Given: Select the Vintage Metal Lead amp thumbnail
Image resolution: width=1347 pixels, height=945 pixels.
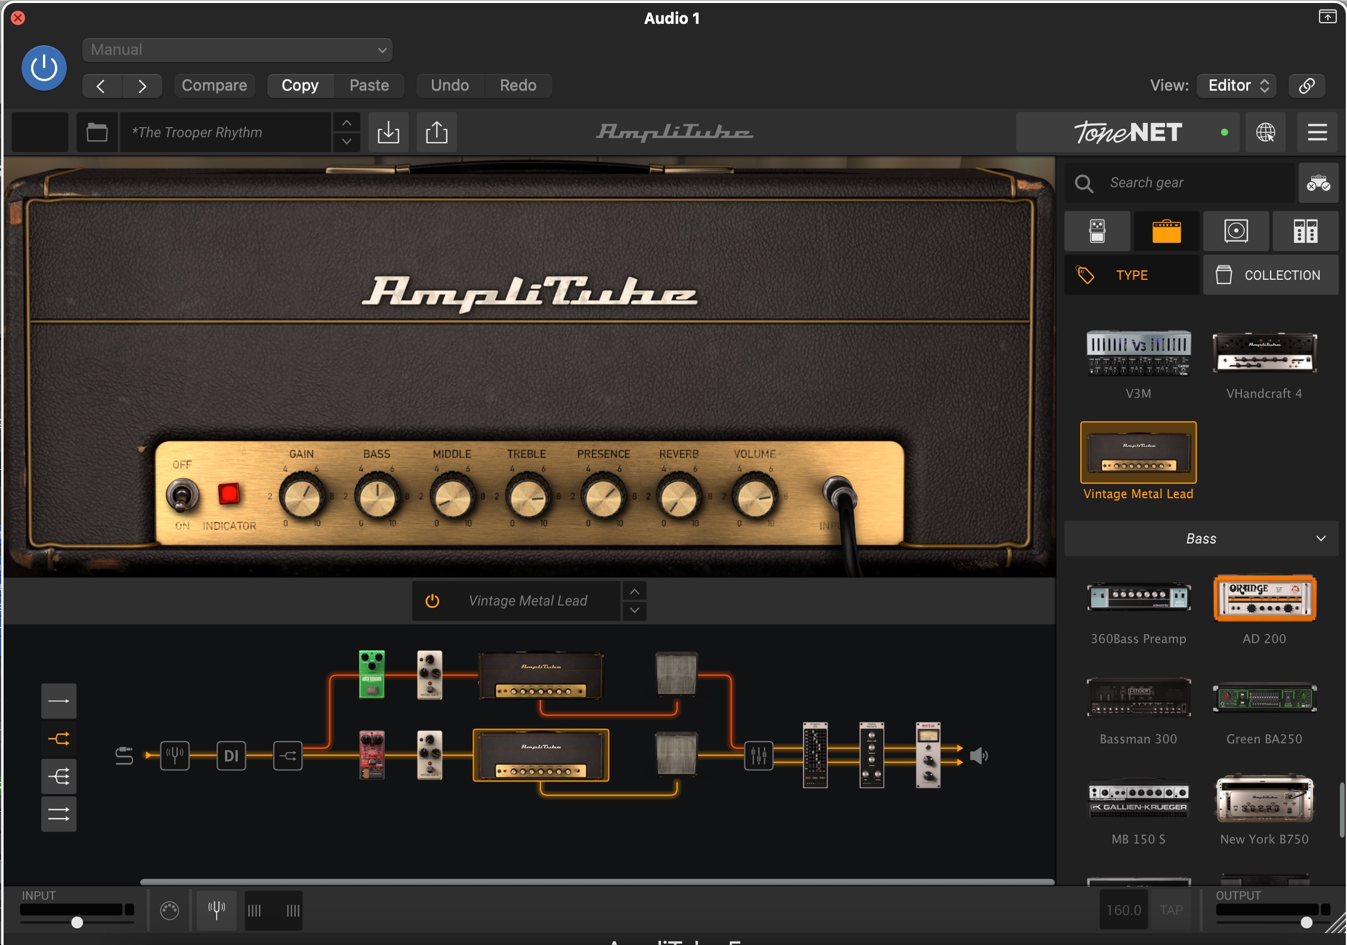Looking at the screenshot, I should (1138, 453).
